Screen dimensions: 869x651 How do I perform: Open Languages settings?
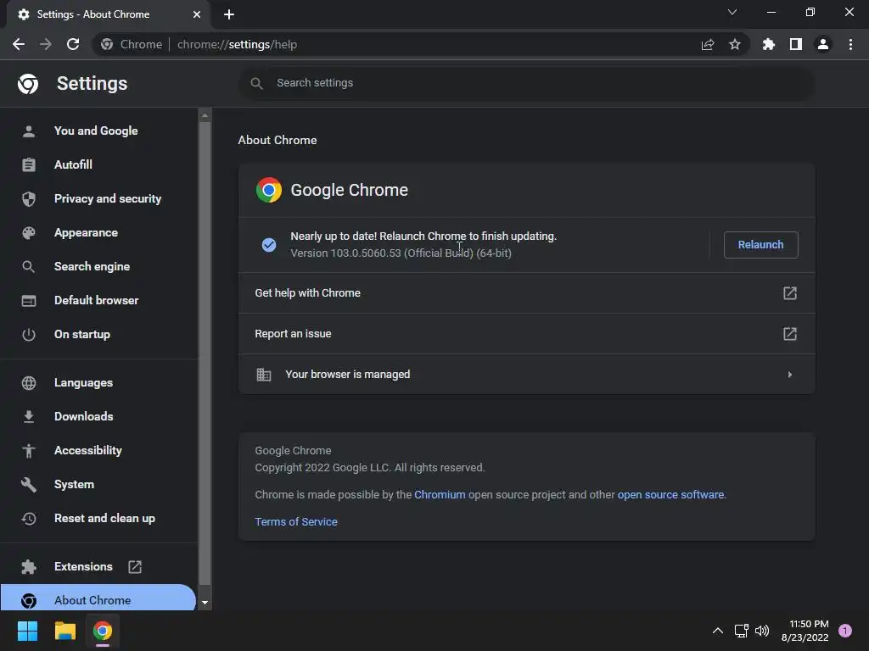pyautogui.click(x=98, y=382)
